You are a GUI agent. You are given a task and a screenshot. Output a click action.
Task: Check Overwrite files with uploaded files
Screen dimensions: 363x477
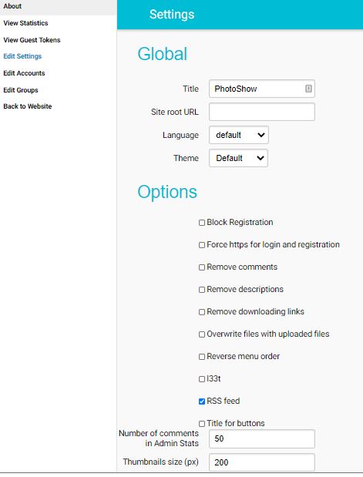[x=202, y=334]
